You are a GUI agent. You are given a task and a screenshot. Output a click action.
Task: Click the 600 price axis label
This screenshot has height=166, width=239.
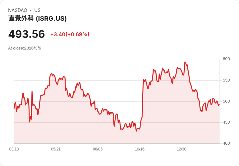click(226, 59)
